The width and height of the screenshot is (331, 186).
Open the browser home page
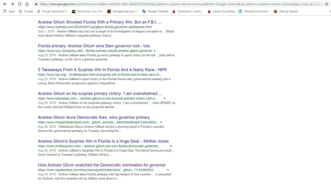click(27, 4)
